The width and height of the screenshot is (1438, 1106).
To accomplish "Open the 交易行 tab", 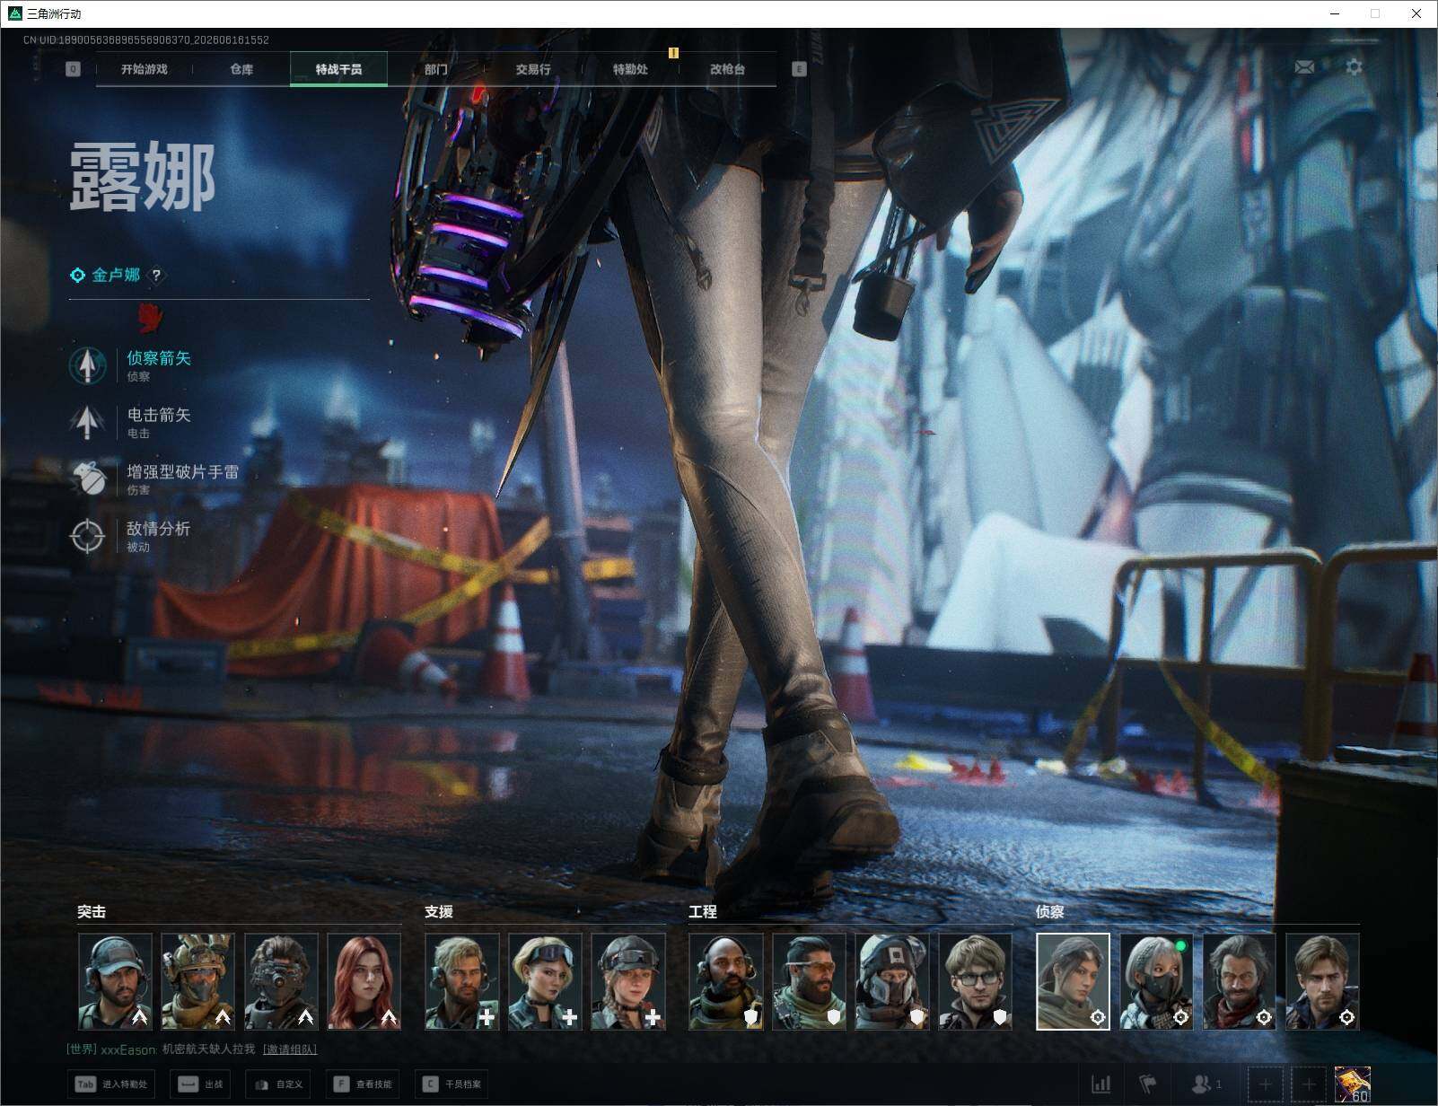I will coord(533,69).
